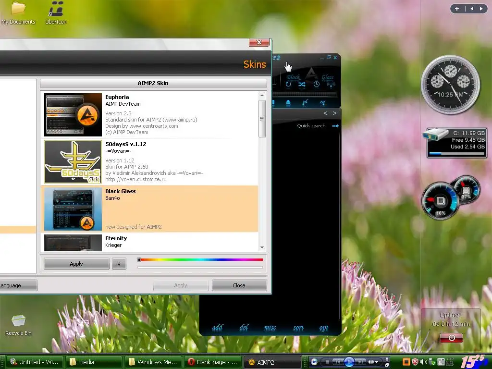Switch to media folder taskbar button
This screenshot has height=369, width=492.
pos(94,362)
